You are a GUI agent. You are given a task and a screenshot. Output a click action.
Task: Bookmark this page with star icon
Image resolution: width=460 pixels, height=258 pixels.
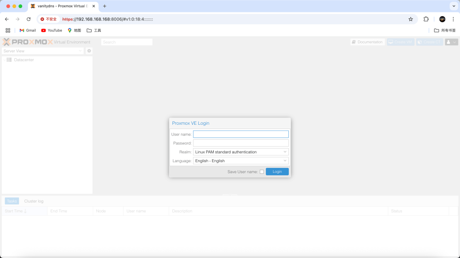click(x=411, y=19)
